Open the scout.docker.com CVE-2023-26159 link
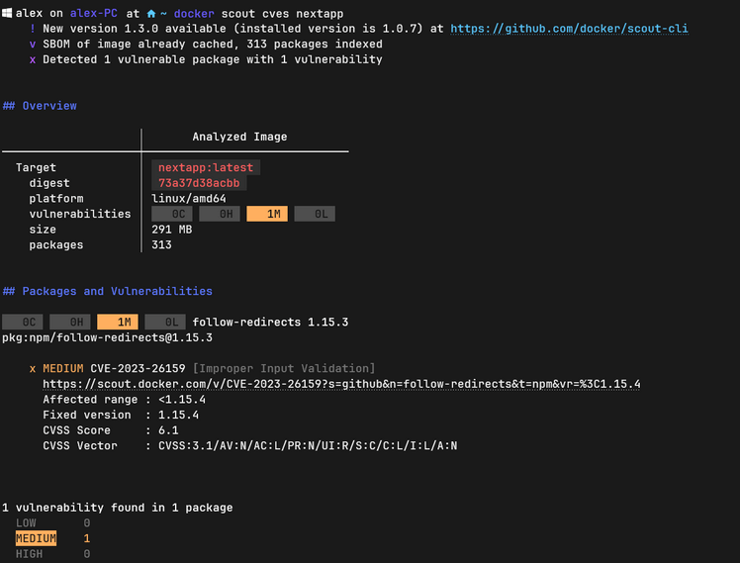The image size is (740, 563). coord(341,384)
